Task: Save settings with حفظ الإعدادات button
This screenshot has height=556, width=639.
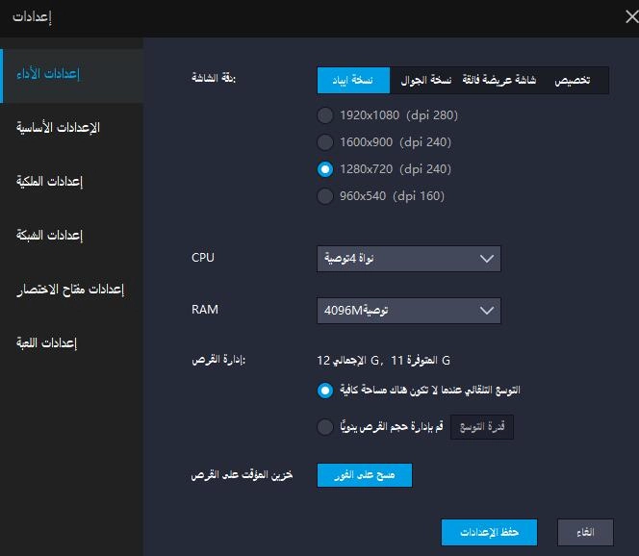Action: (x=489, y=532)
